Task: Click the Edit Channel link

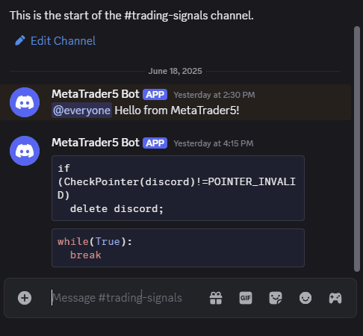Action: coord(63,41)
